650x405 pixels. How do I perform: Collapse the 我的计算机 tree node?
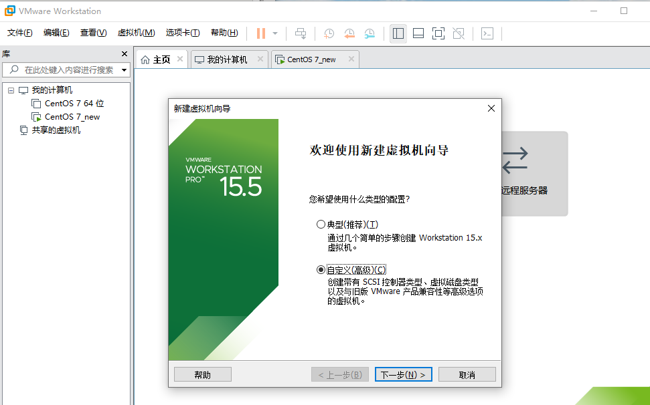point(11,90)
